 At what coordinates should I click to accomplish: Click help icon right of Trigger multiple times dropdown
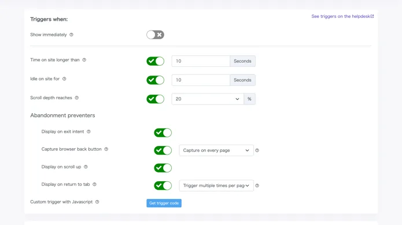[257, 186]
